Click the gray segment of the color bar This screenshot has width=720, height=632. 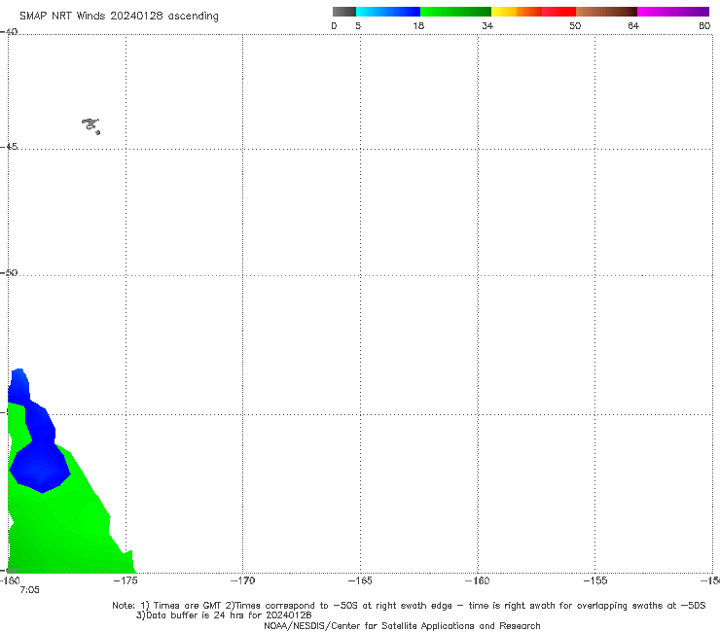(344, 12)
